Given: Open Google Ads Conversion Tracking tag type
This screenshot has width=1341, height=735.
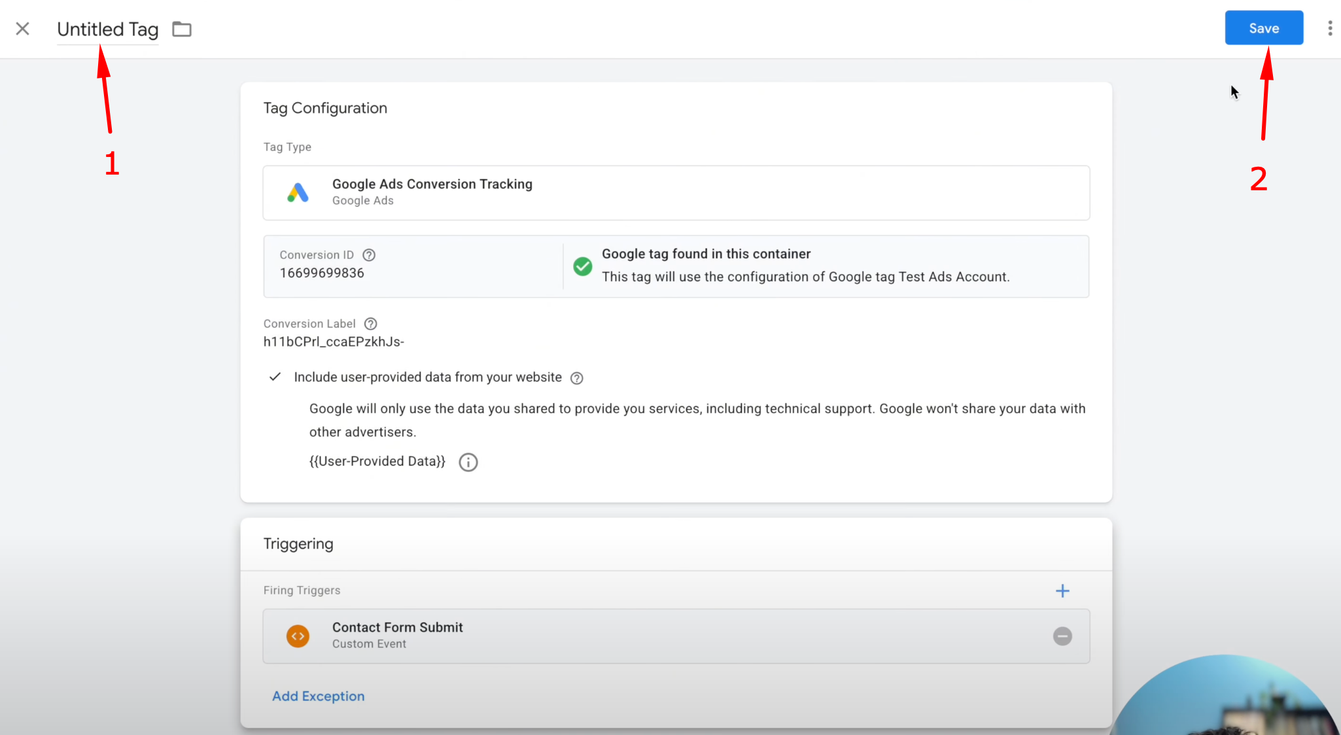Looking at the screenshot, I should click(676, 193).
